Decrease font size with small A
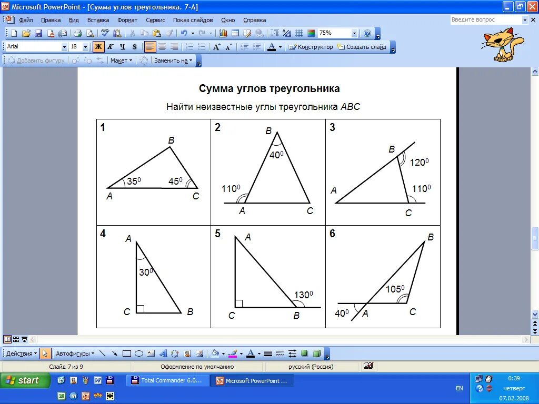The image size is (539, 404). point(228,47)
